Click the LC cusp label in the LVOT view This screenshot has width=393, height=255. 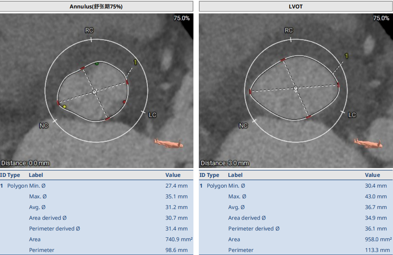click(352, 115)
